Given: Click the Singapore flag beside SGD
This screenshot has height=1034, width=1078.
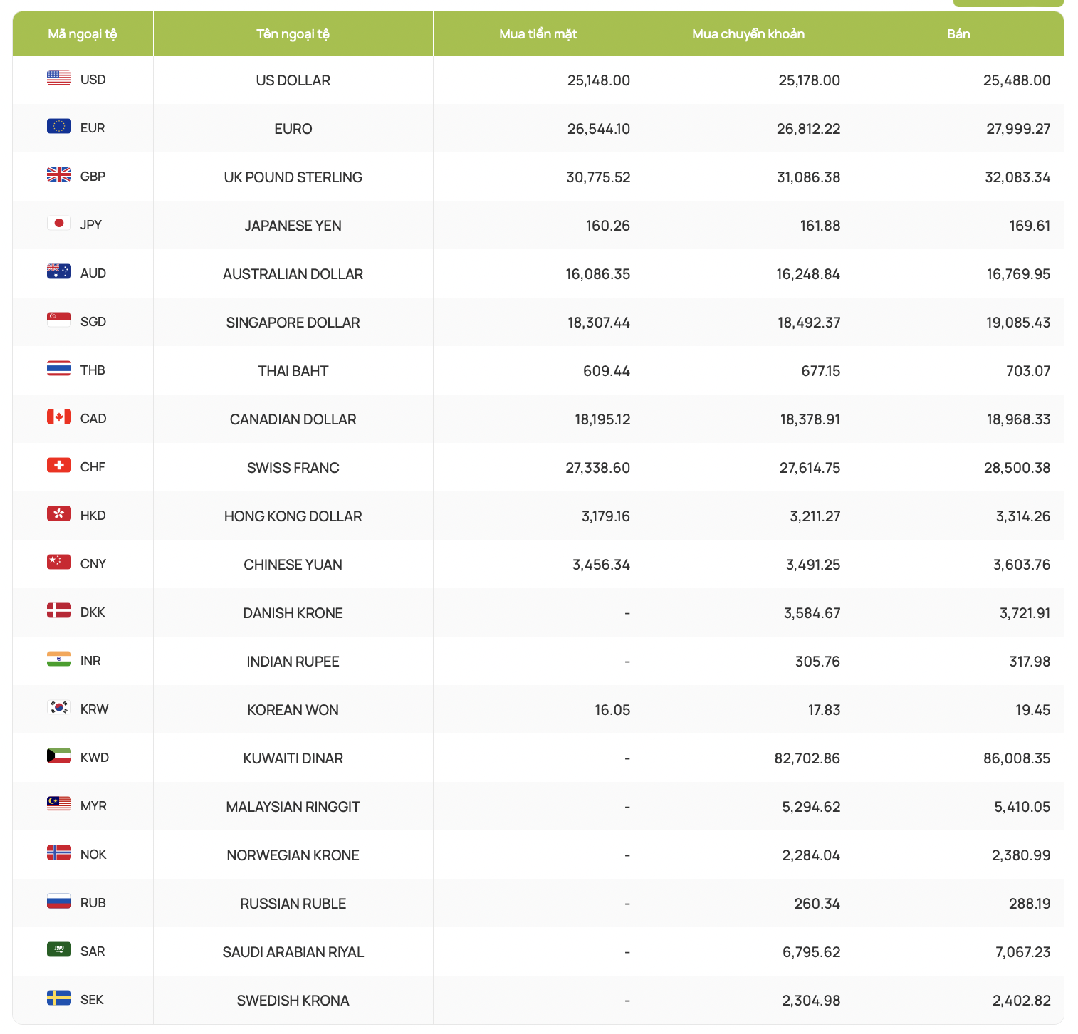Looking at the screenshot, I should [x=59, y=320].
